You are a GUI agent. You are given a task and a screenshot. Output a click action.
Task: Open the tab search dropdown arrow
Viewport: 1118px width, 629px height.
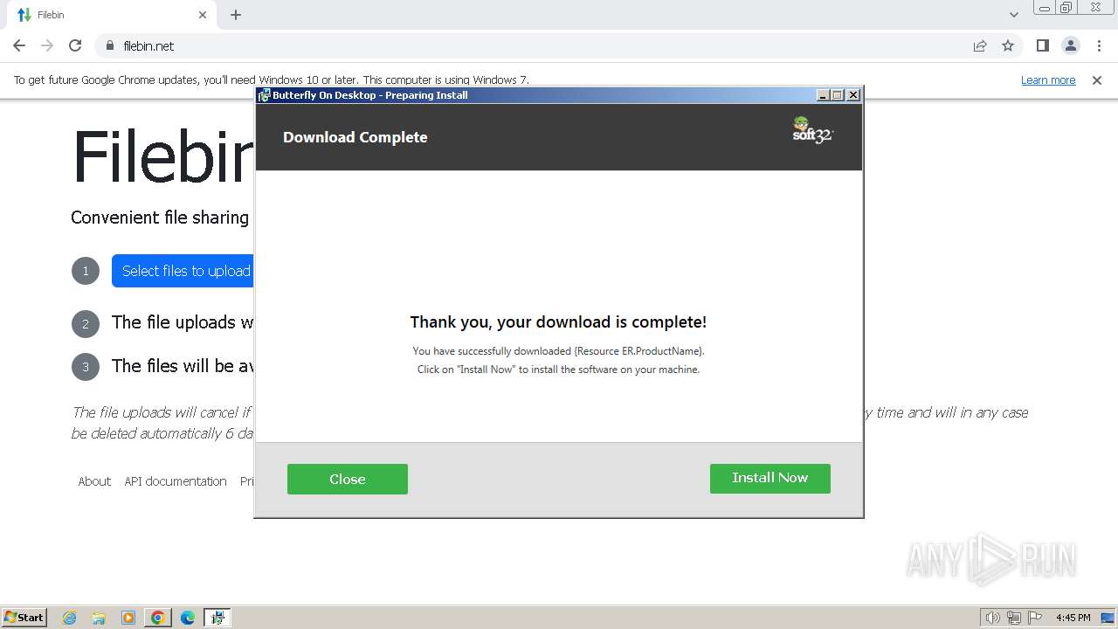click(x=1014, y=15)
